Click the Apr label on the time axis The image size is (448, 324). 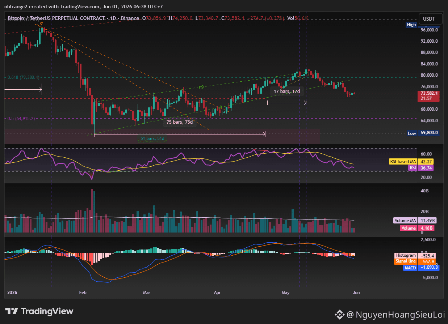point(217,292)
